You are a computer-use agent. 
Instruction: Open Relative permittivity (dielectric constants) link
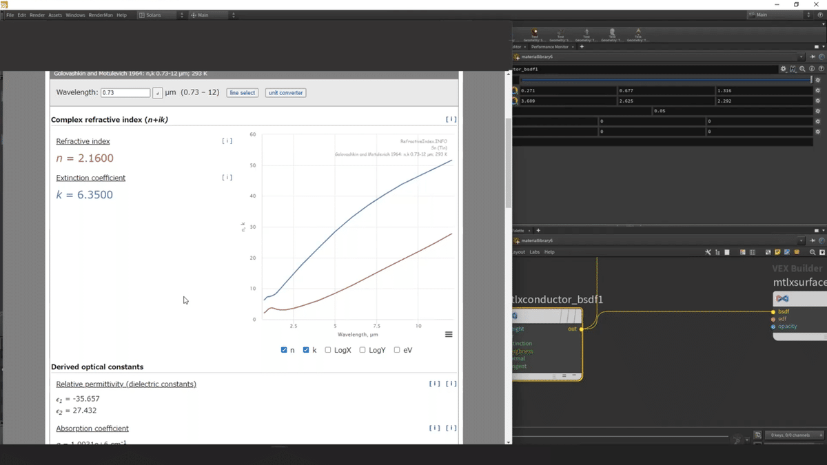[126, 384]
